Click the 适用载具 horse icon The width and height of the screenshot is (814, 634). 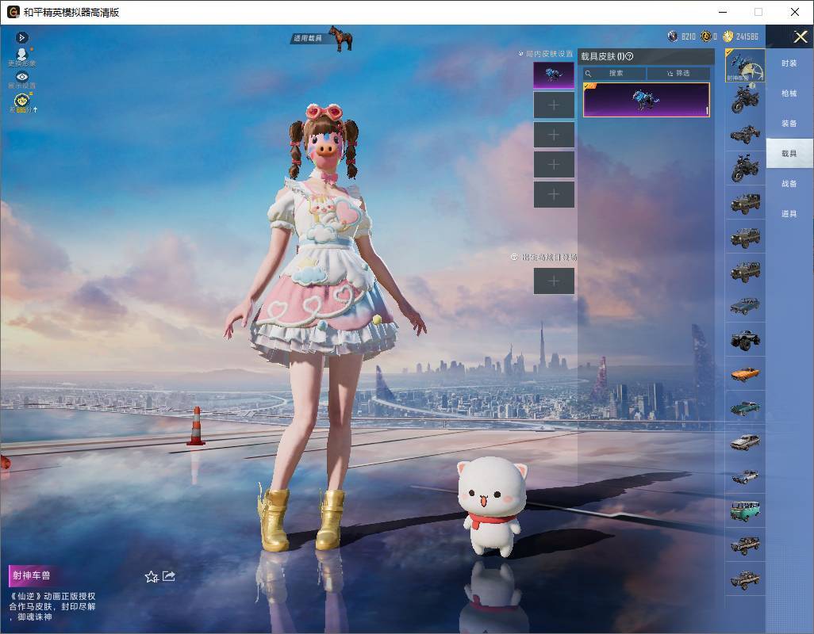coord(340,38)
